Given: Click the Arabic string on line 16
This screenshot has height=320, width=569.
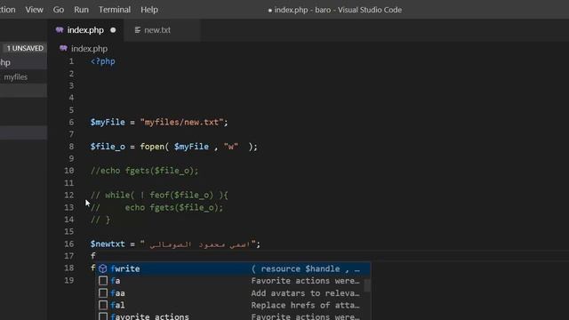Looking at the screenshot, I should point(198,244).
